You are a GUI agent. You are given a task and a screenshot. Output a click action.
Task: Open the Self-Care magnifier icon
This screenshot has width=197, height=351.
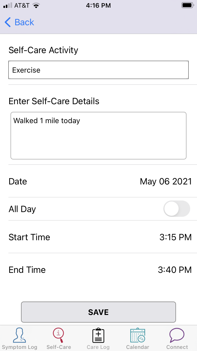tap(59, 335)
